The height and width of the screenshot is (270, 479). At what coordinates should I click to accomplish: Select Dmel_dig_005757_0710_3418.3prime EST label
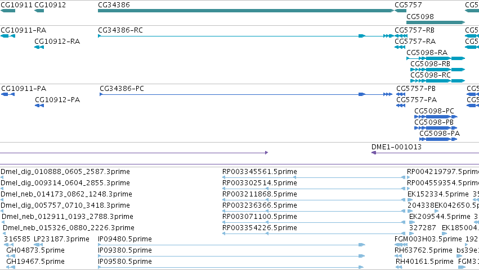point(65,205)
